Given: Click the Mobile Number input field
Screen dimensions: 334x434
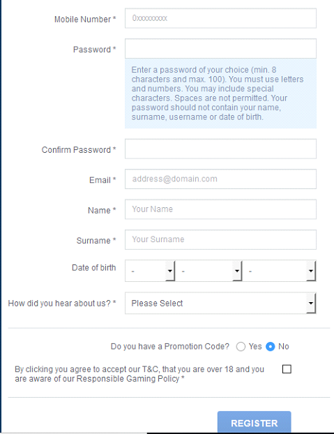Looking at the screenshot, I should click(x=220, y=18).
